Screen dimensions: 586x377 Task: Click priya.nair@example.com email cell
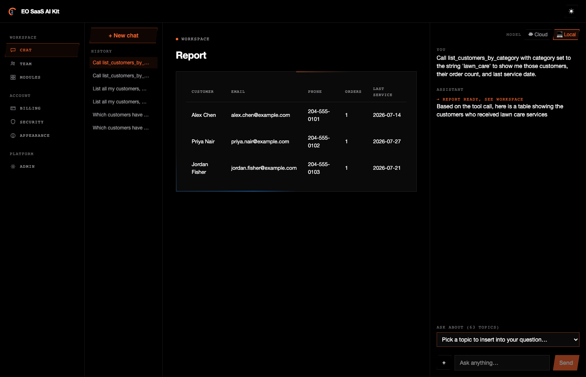[260, 142]
